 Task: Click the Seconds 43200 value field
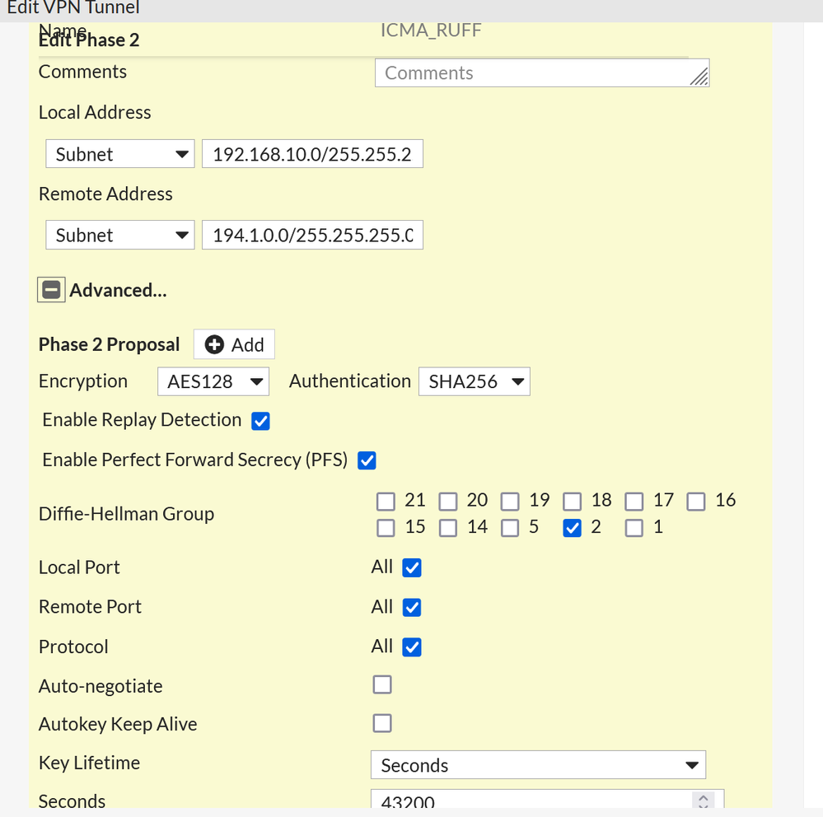click(x=547, y=801)
